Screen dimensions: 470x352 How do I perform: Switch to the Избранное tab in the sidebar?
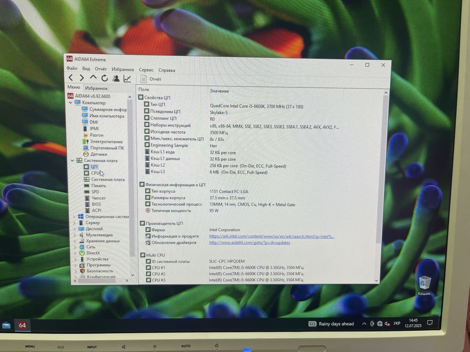pos(96,88)
